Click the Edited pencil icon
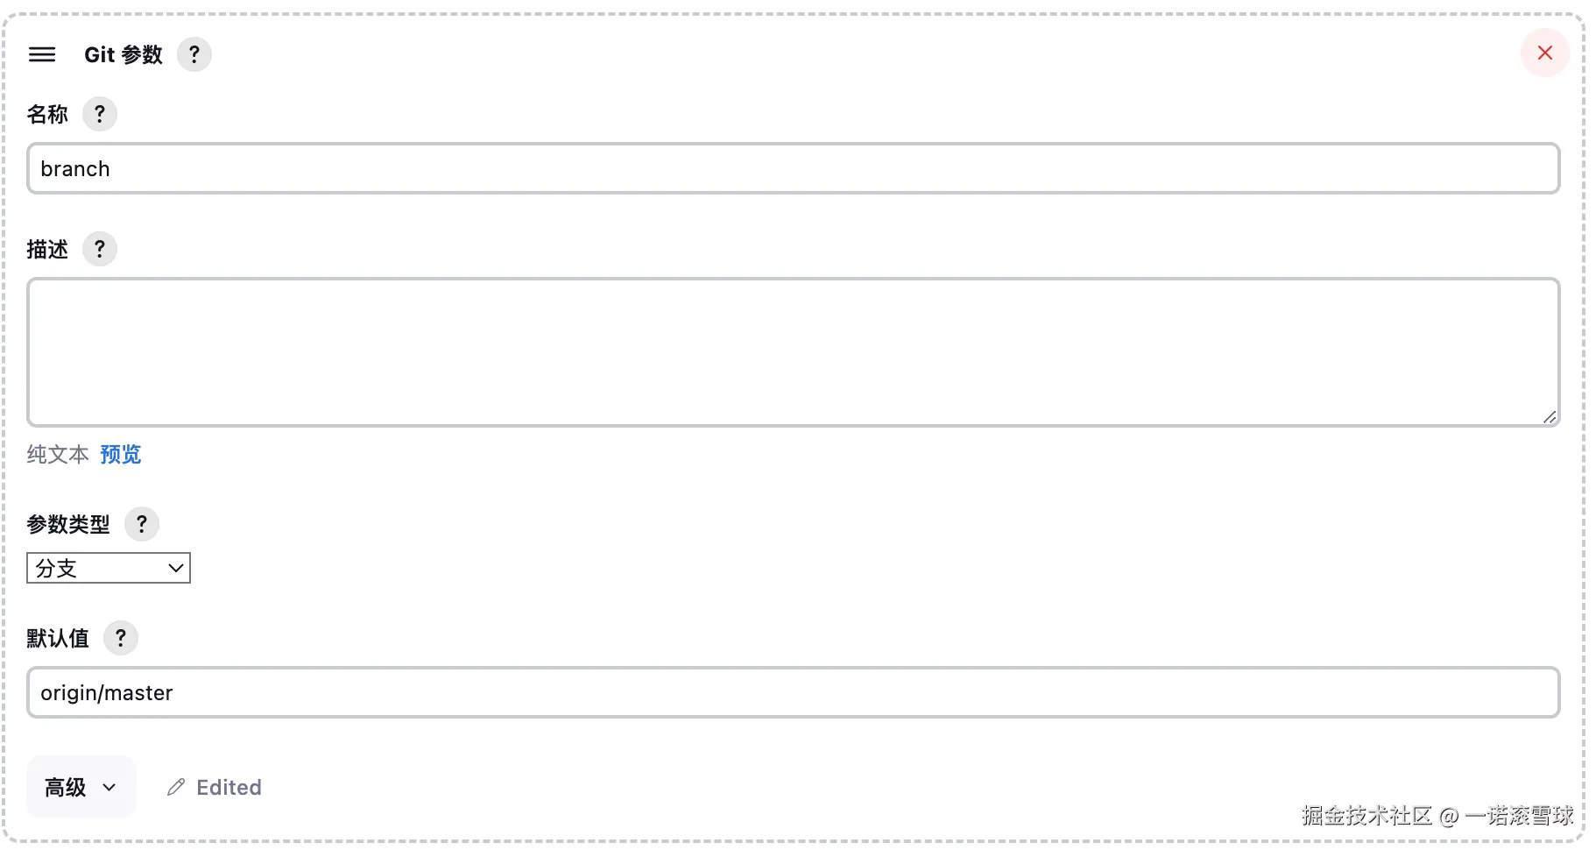 coord(176,787)
